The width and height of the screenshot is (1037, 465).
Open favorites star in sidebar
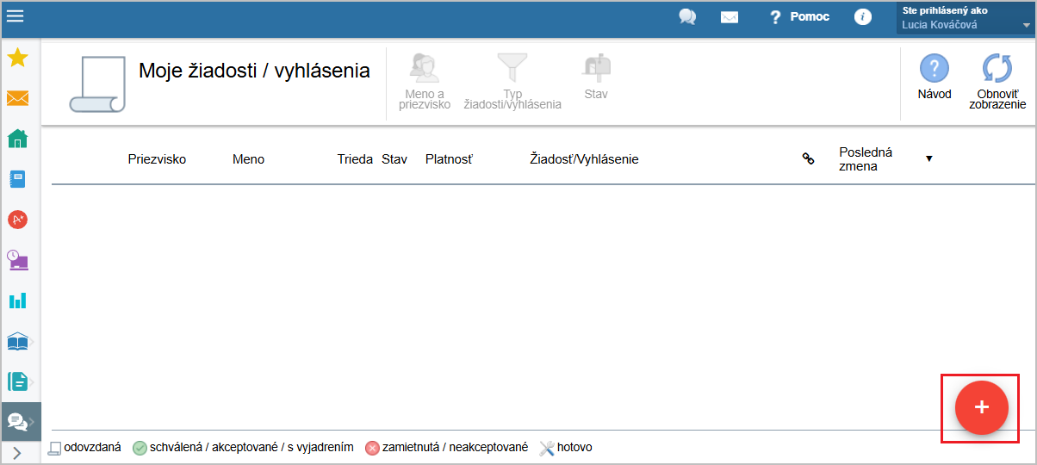pyautogui.click(x=17, y=59)
